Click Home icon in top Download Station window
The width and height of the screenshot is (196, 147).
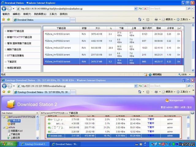coord(140,19)
